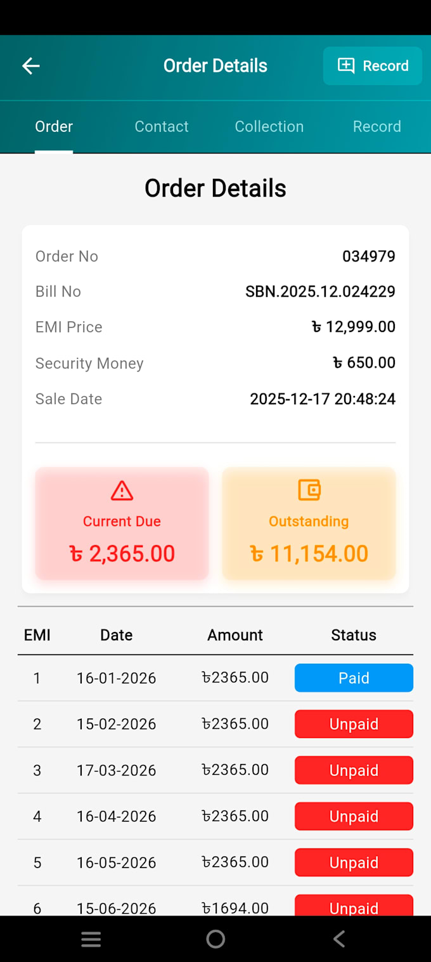431x962 pixels.
Task: Tap the Current Due amount card
Action: [122, 524]
